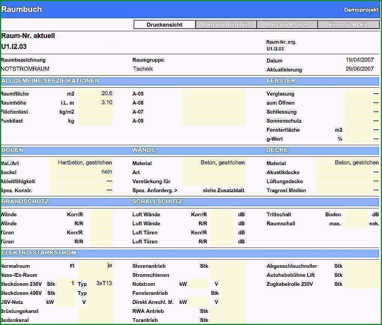The image size is (382, 325).
Task: Select the Raumhöhe value field 3.10
Action: [x=95, y=103]
